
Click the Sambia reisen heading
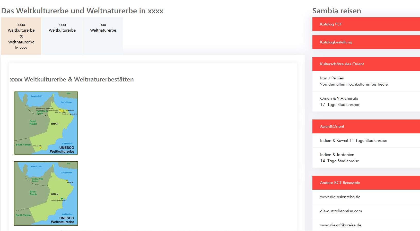(337, 11)
